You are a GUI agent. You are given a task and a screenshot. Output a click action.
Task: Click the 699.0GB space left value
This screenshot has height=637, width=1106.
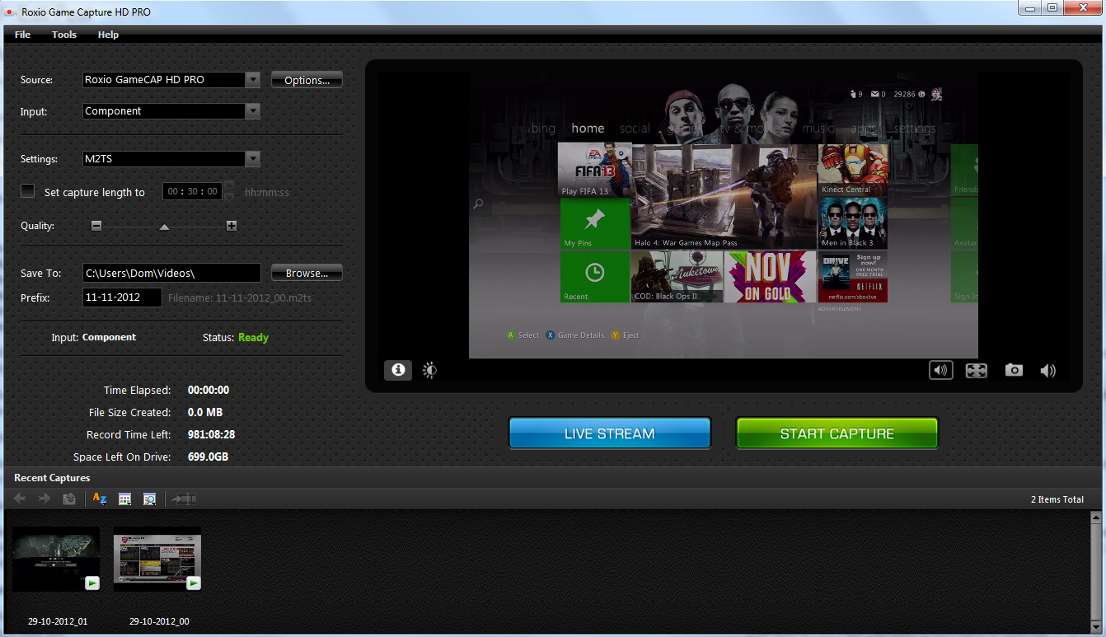click(x=209, y=457)
